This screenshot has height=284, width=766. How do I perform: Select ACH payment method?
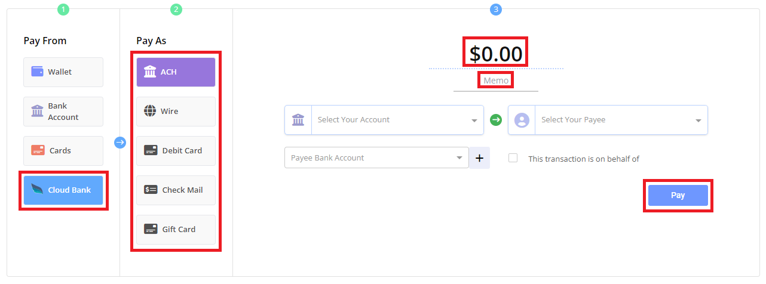[x=176, y=72]
